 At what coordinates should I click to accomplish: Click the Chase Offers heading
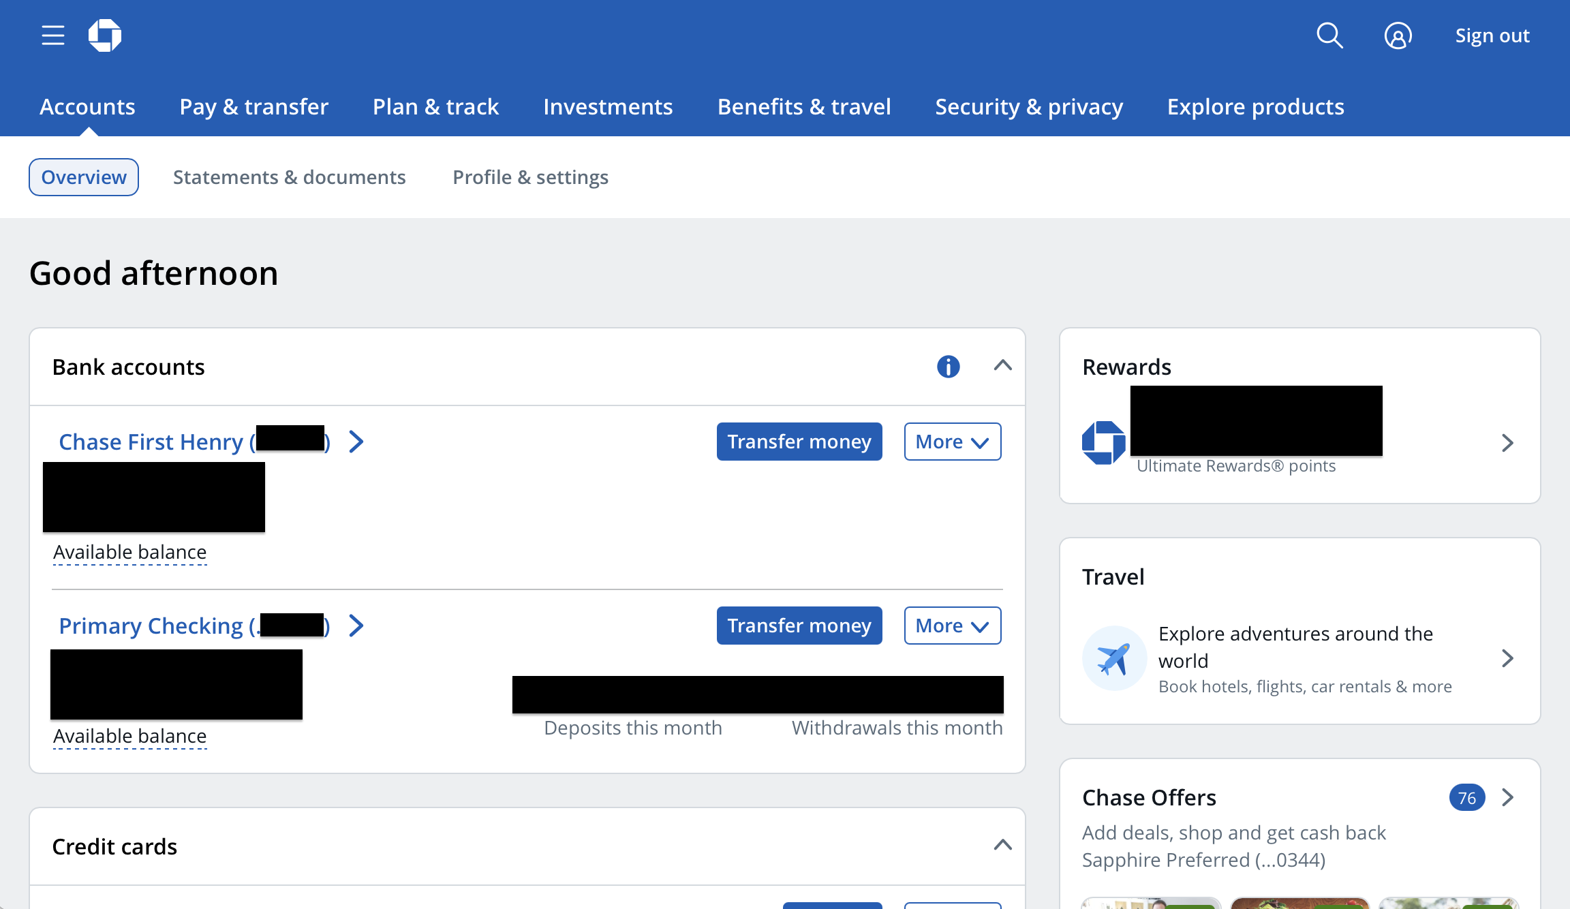(x=1149, y=797)
